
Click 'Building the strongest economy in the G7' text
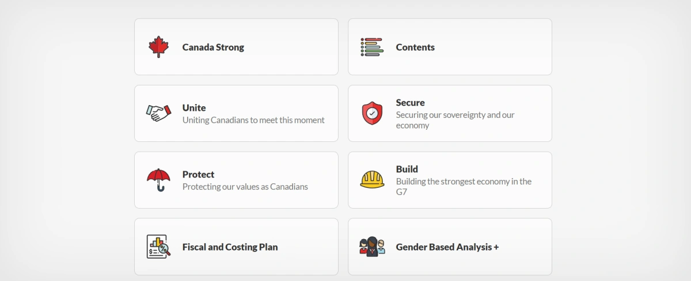464,187
